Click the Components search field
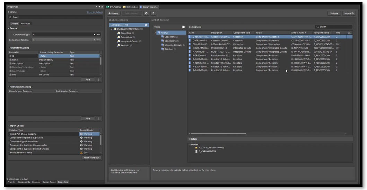Viewport: 367px width, 190px height. click(x=334, y=27)
